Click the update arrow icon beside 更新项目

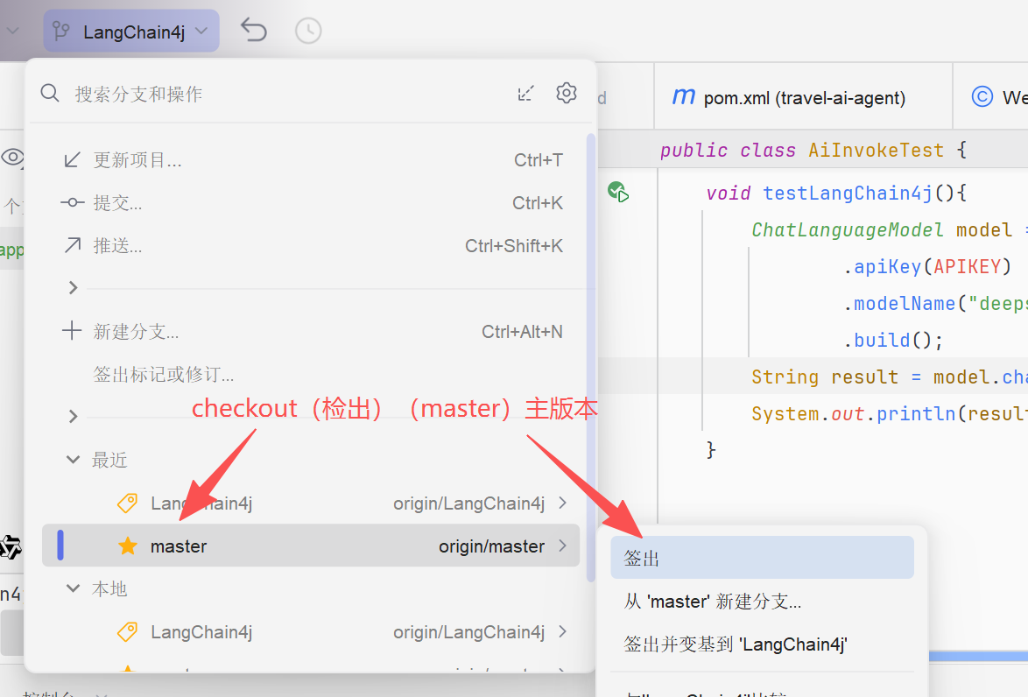click(x=72, y=160)
